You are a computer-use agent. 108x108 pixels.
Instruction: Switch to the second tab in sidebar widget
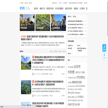[74, 16]
